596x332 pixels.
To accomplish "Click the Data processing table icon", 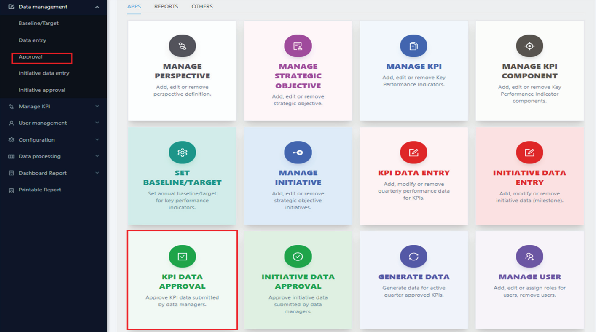I will (x=11, y=156).
